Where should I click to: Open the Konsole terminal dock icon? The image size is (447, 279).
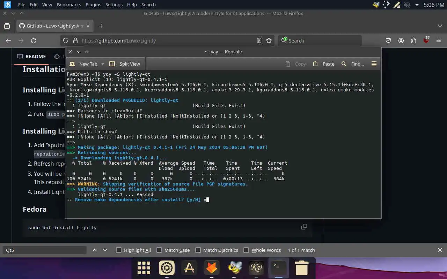pos(279,268)
